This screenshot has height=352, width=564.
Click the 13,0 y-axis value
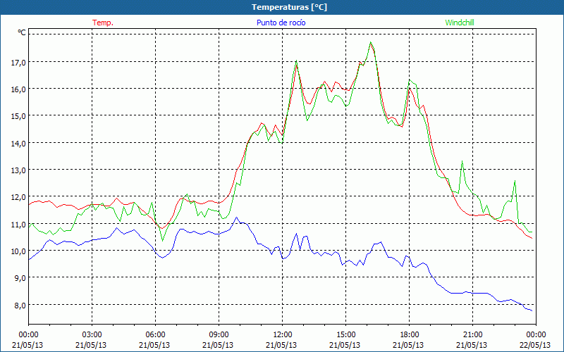pos(18,170)
